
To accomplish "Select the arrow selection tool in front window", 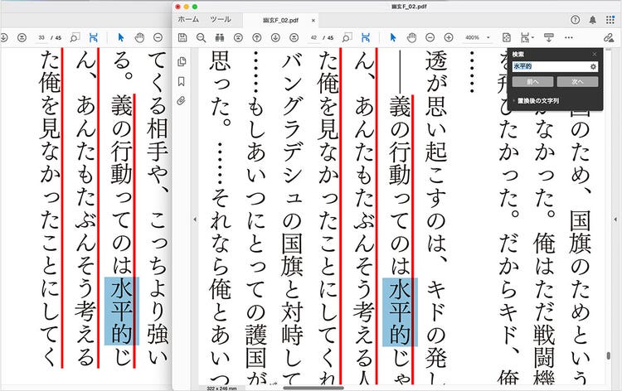I will 393,37.
